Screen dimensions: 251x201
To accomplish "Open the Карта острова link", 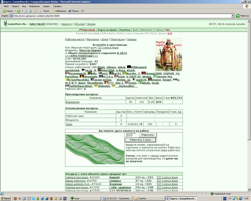I will (x=107, y=30).
